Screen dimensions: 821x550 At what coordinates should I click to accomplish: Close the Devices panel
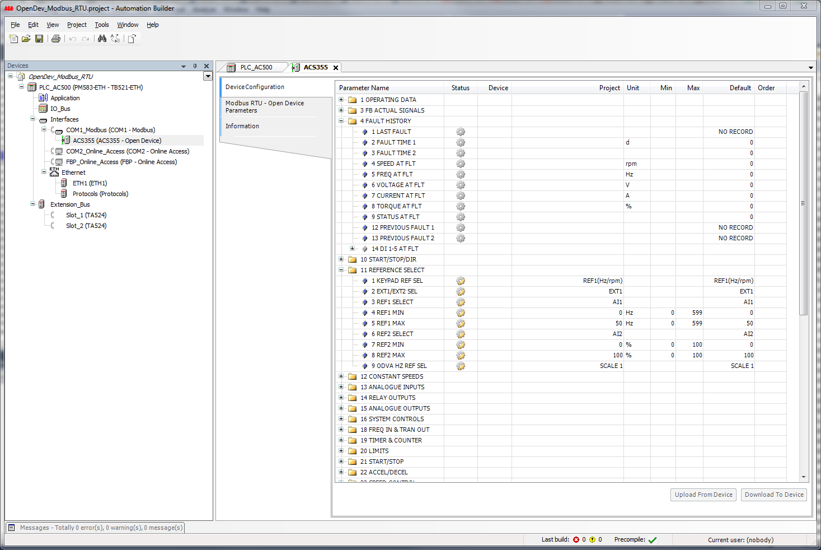[x=207, y=66]
